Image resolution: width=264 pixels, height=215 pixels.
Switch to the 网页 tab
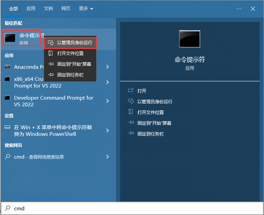66,8
